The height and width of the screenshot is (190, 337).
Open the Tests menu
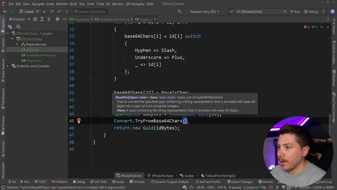pyautogui.click(x=91, y=4)
